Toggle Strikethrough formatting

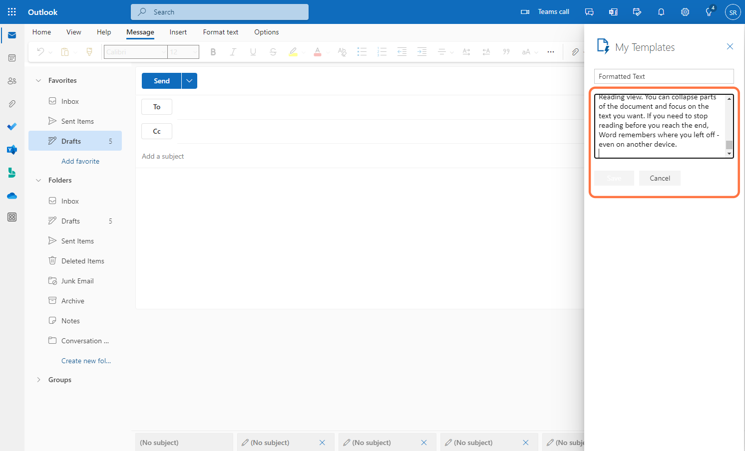(x=273, y=52)
